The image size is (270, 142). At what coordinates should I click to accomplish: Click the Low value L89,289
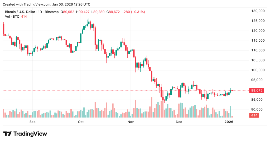(x=97, y=12)
